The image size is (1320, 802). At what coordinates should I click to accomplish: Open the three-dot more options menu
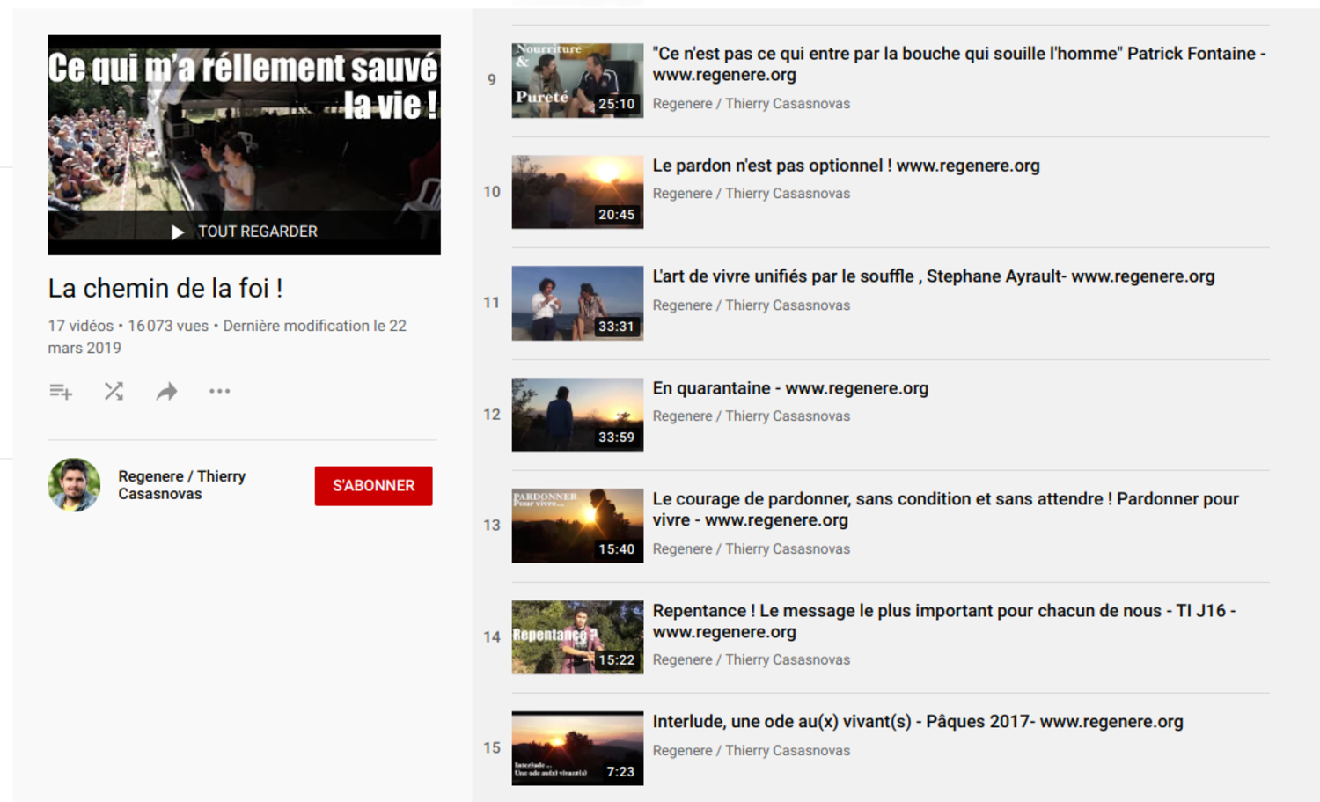click(219, 392)
